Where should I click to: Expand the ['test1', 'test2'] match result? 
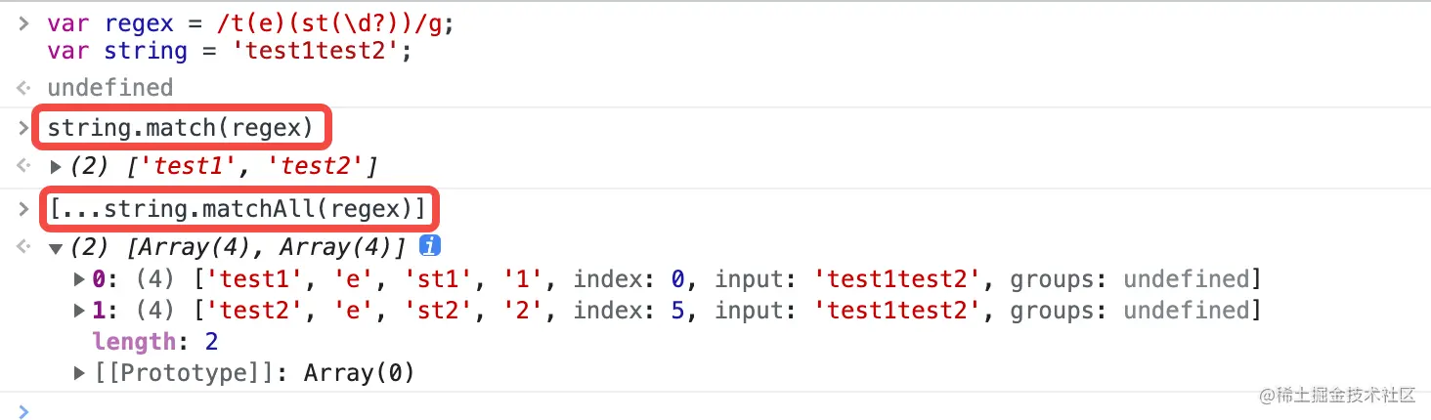[56, 167]
